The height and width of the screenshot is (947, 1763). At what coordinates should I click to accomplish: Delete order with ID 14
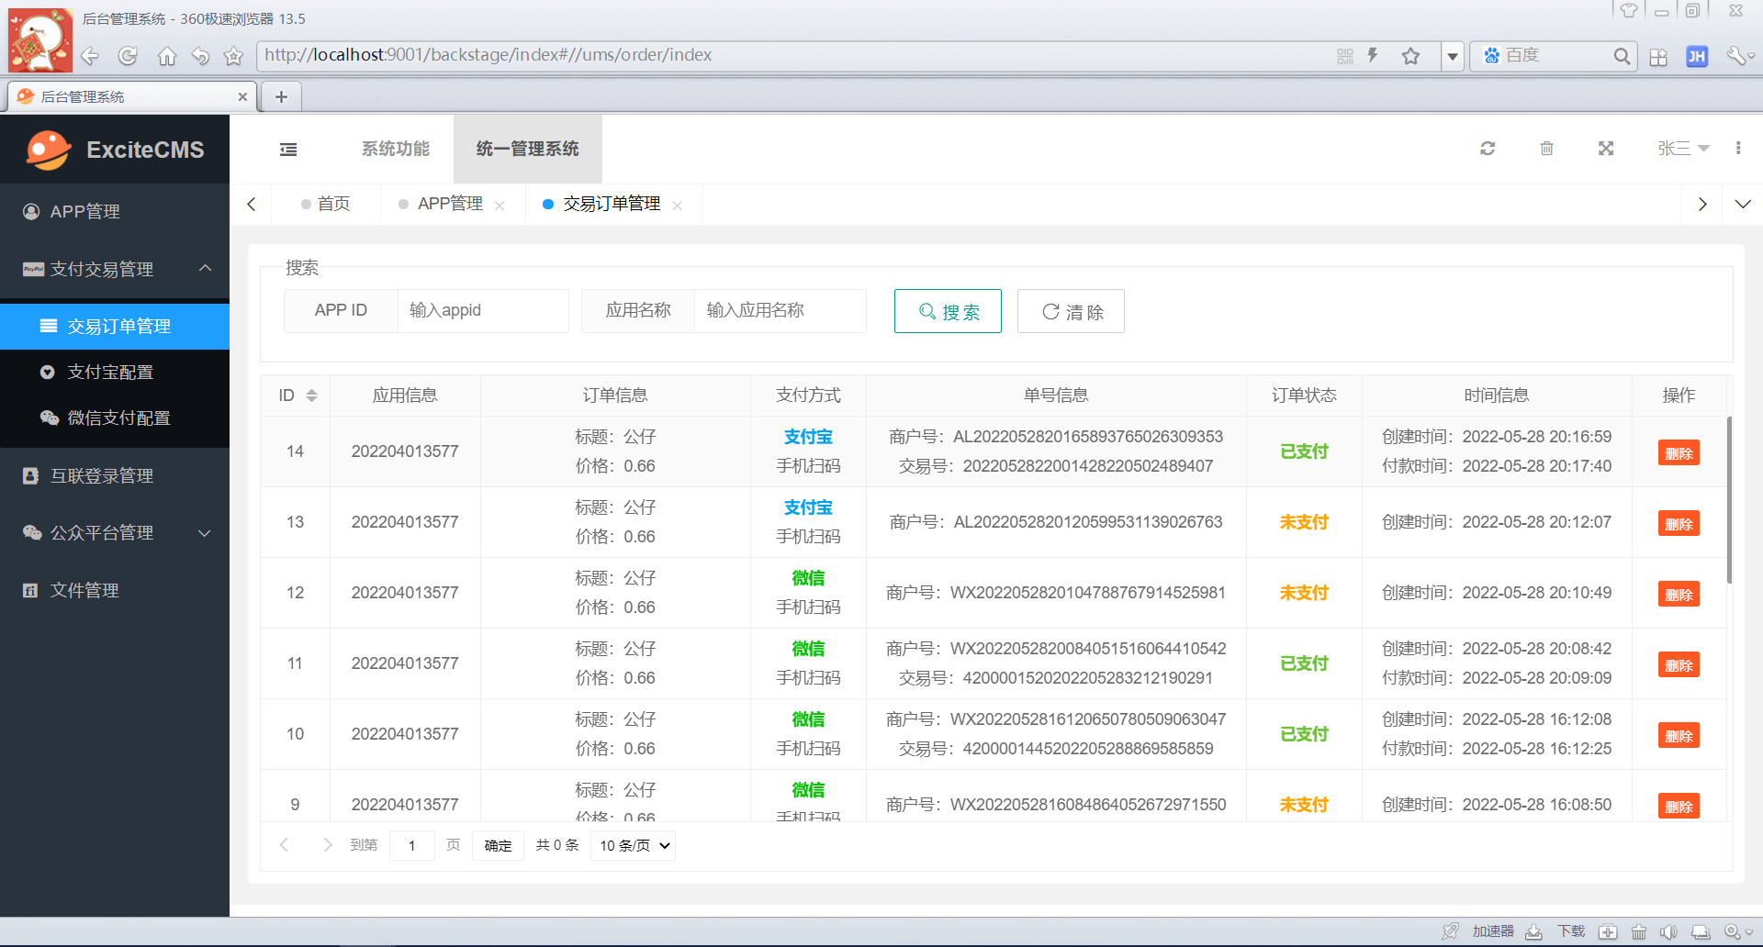coord(1678,453)
